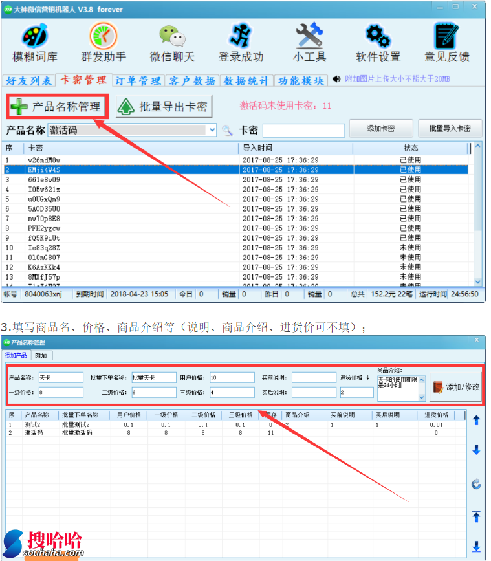Click the 用户价格 field with 10
The width and height of the screenshot is (491, 561).
pos(232,377)
